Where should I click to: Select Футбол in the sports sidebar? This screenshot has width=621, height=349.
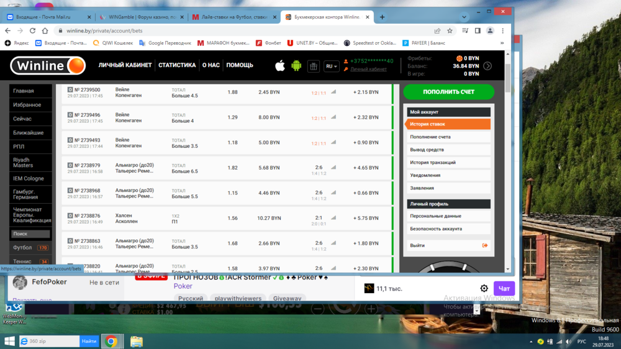pos(23,248)
